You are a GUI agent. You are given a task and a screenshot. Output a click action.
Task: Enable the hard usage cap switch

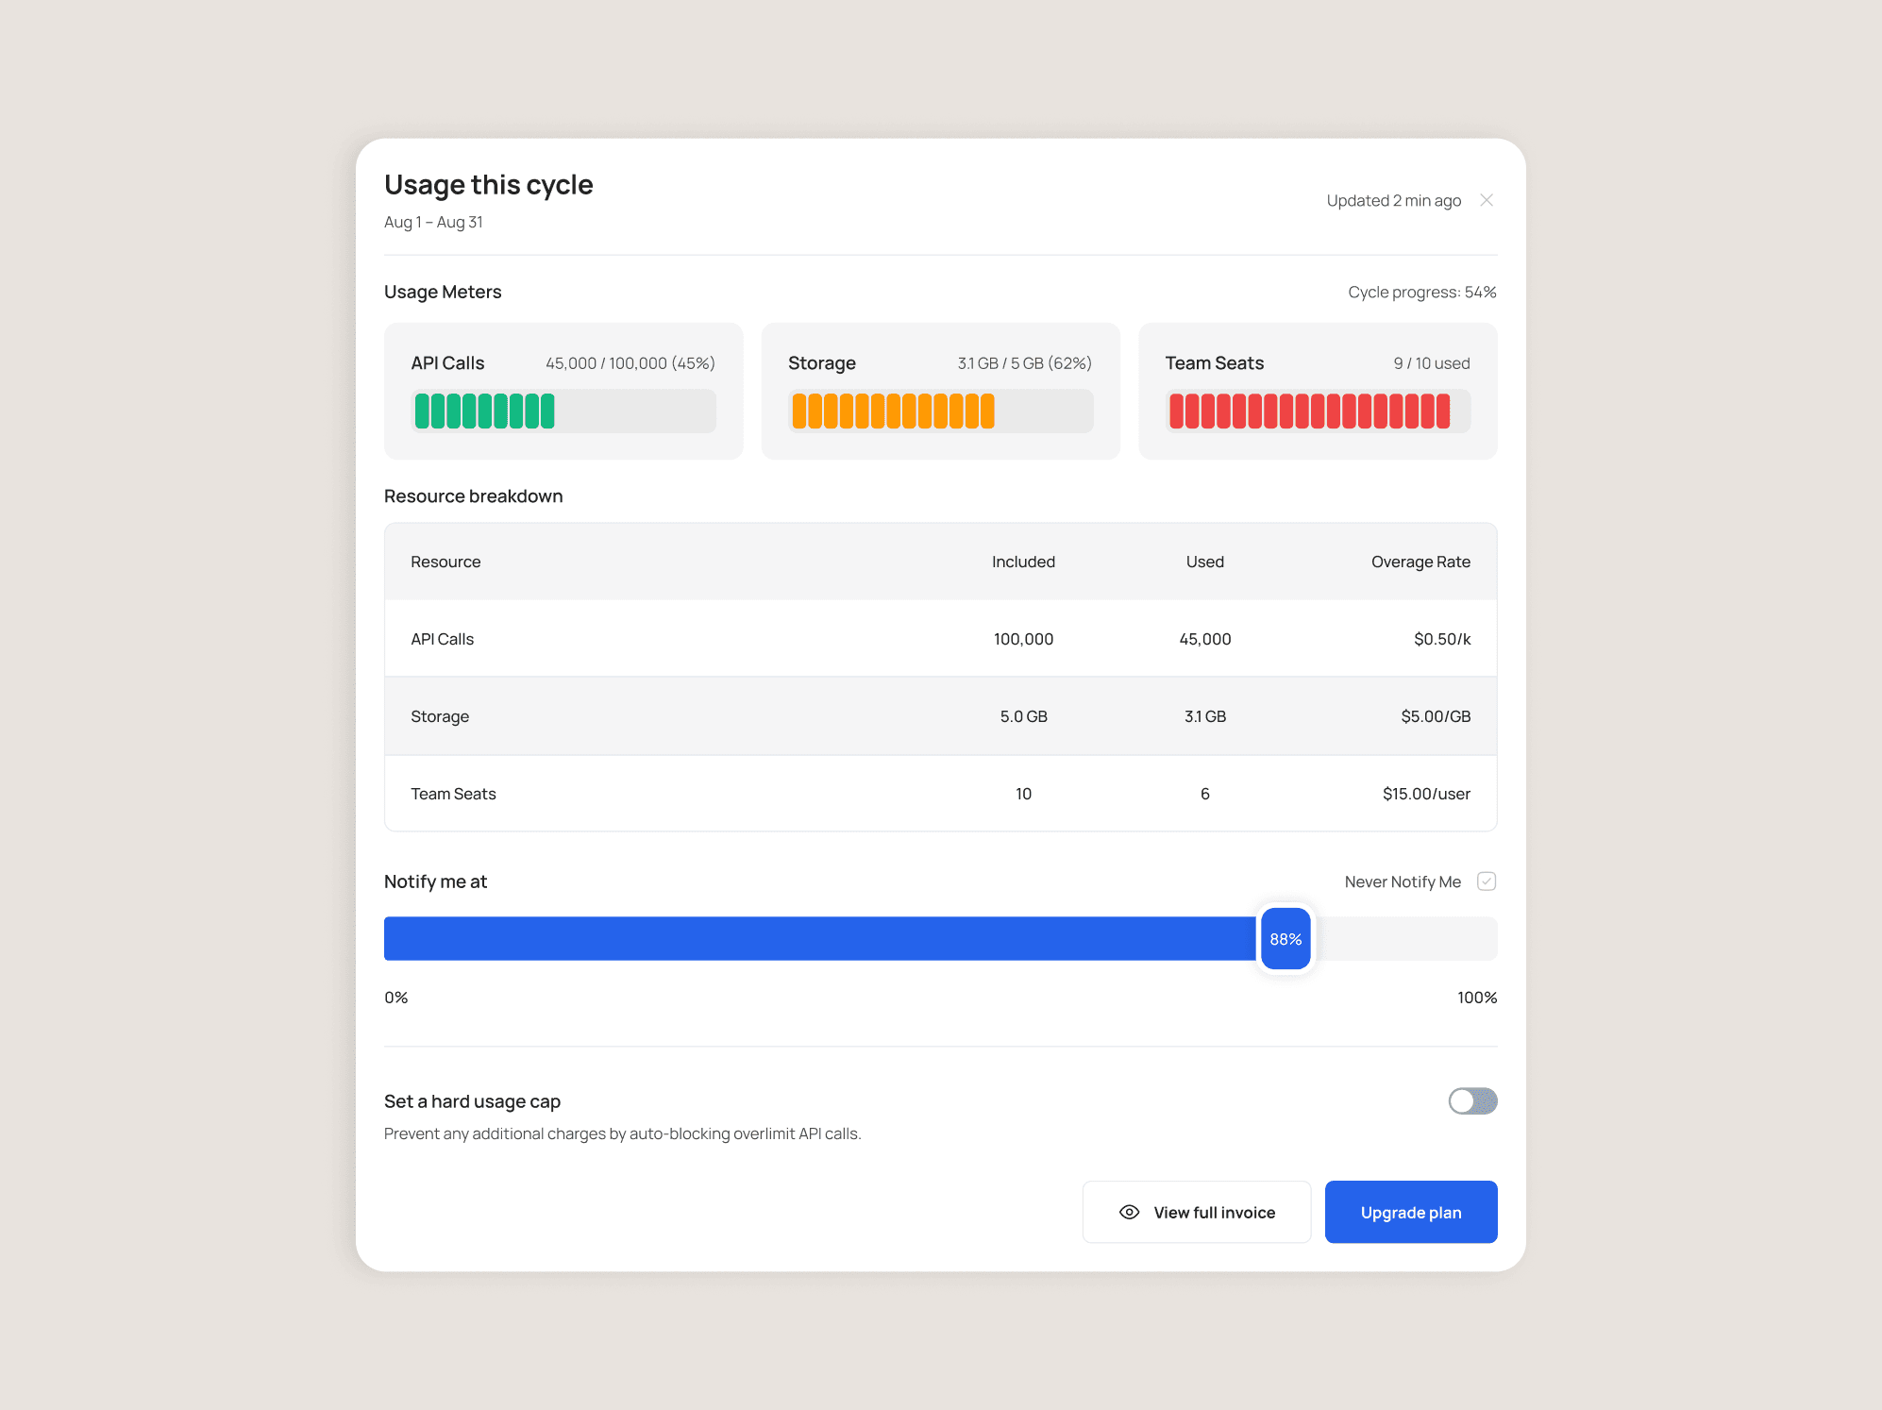coord(1472,1100)
